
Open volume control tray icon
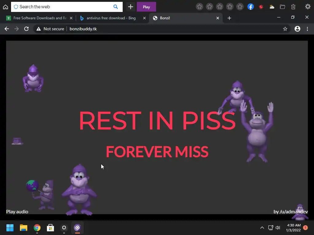click(278, 228)
